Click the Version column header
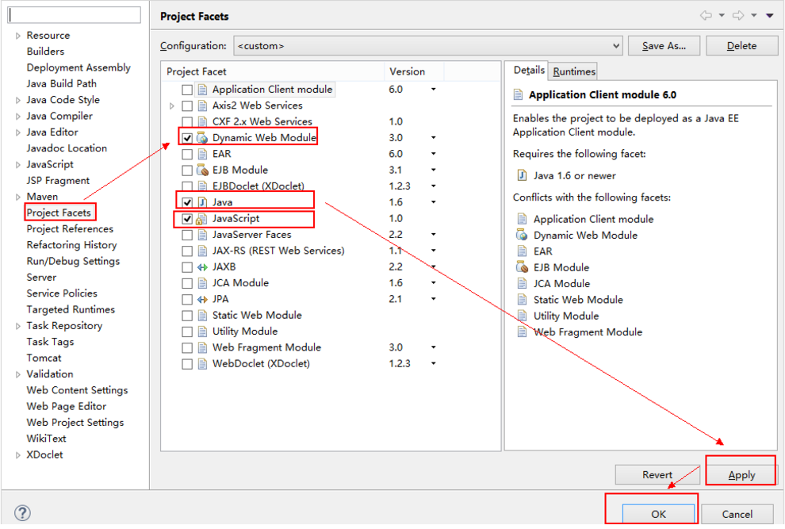Viewport: 785px width, 529px height. [414, 71]
